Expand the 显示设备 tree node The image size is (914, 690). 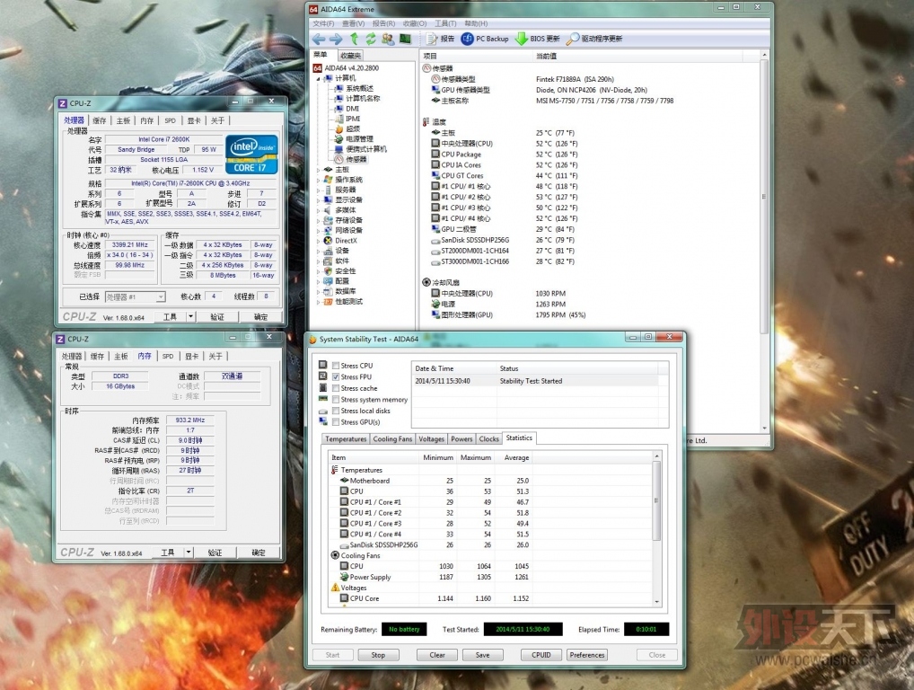coord(318,200)
